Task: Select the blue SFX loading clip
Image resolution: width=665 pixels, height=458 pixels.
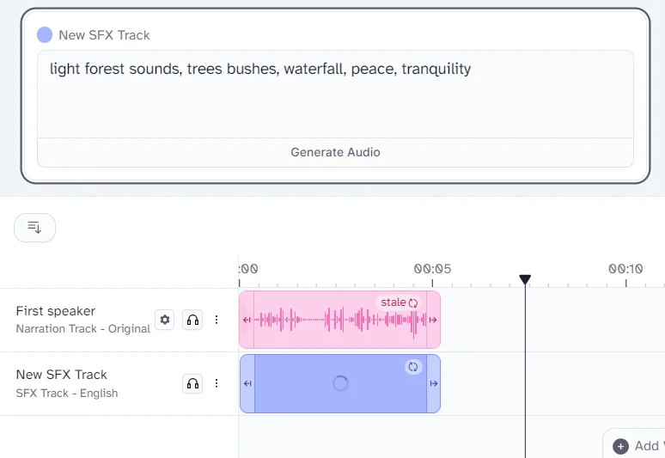Action: [x=340, y=383]
